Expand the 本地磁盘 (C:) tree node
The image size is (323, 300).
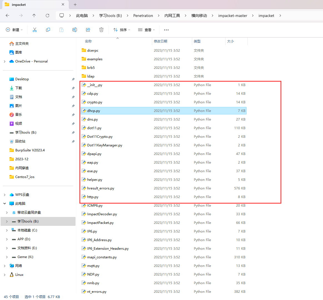(7, 230)
